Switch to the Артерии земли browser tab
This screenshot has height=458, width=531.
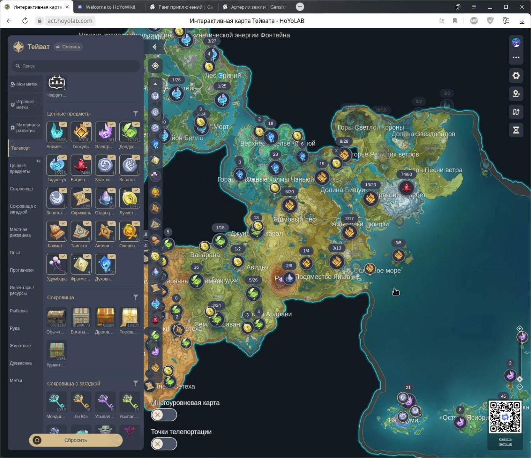point(255,7)
